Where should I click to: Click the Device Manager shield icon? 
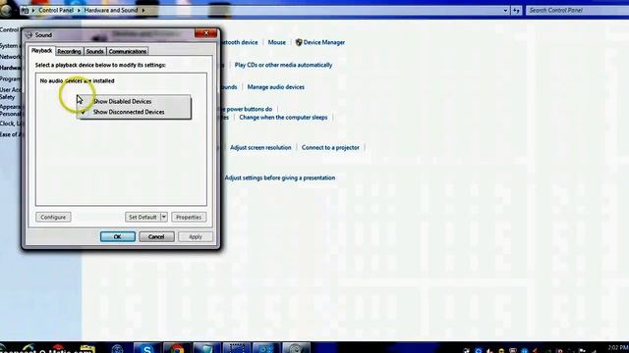click(x=299, y=42)
